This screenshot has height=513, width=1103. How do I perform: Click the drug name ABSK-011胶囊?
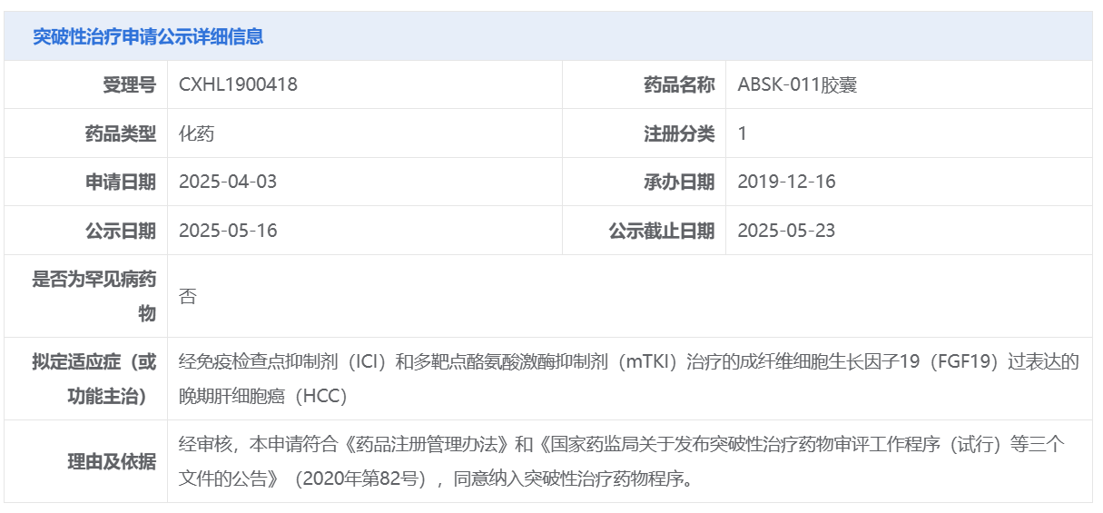point(797,85)
